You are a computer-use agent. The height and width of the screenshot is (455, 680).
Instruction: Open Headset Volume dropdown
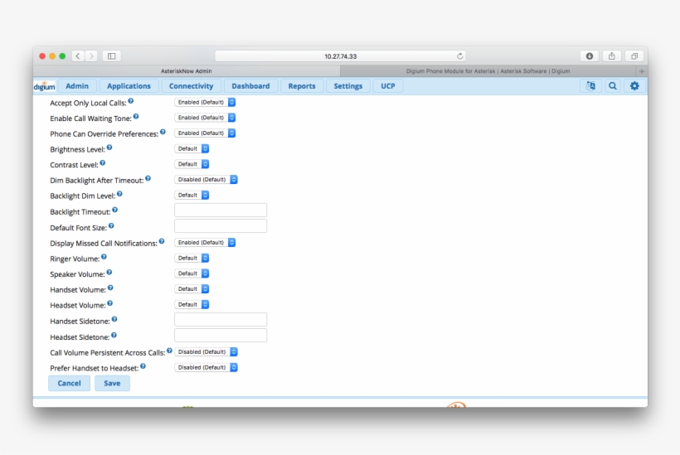(192, 305)
